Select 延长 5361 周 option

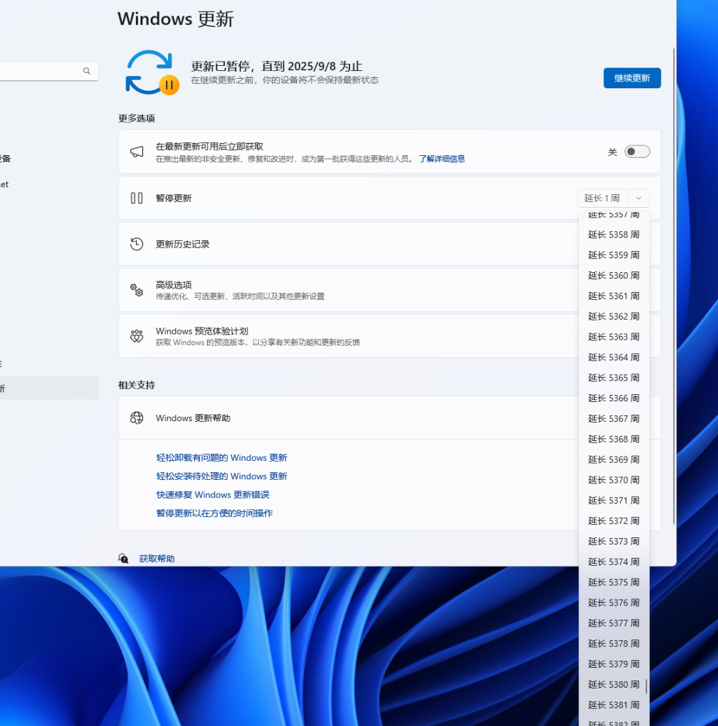tap(614, 296)
